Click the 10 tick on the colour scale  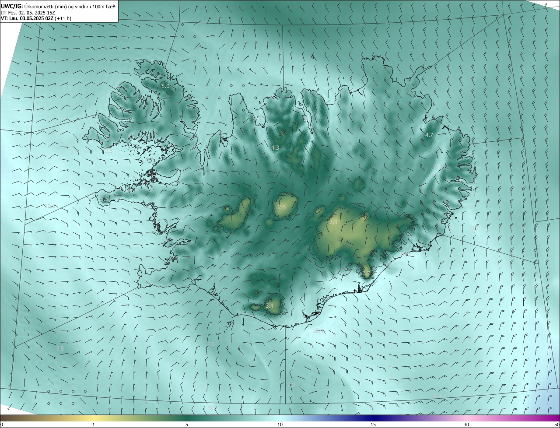(280, 425)
